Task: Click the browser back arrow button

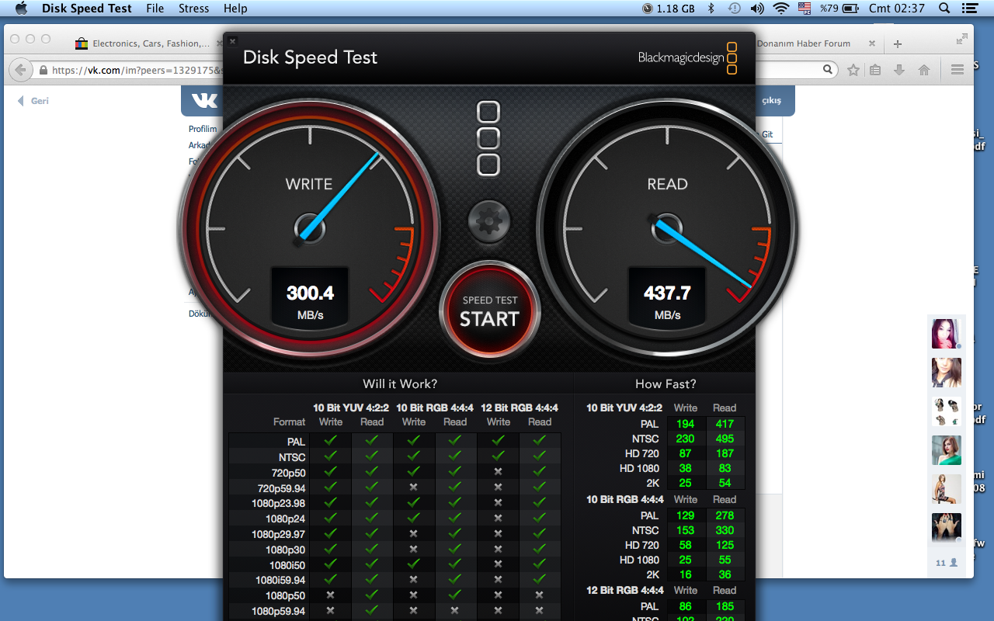Action: point(21,70)
